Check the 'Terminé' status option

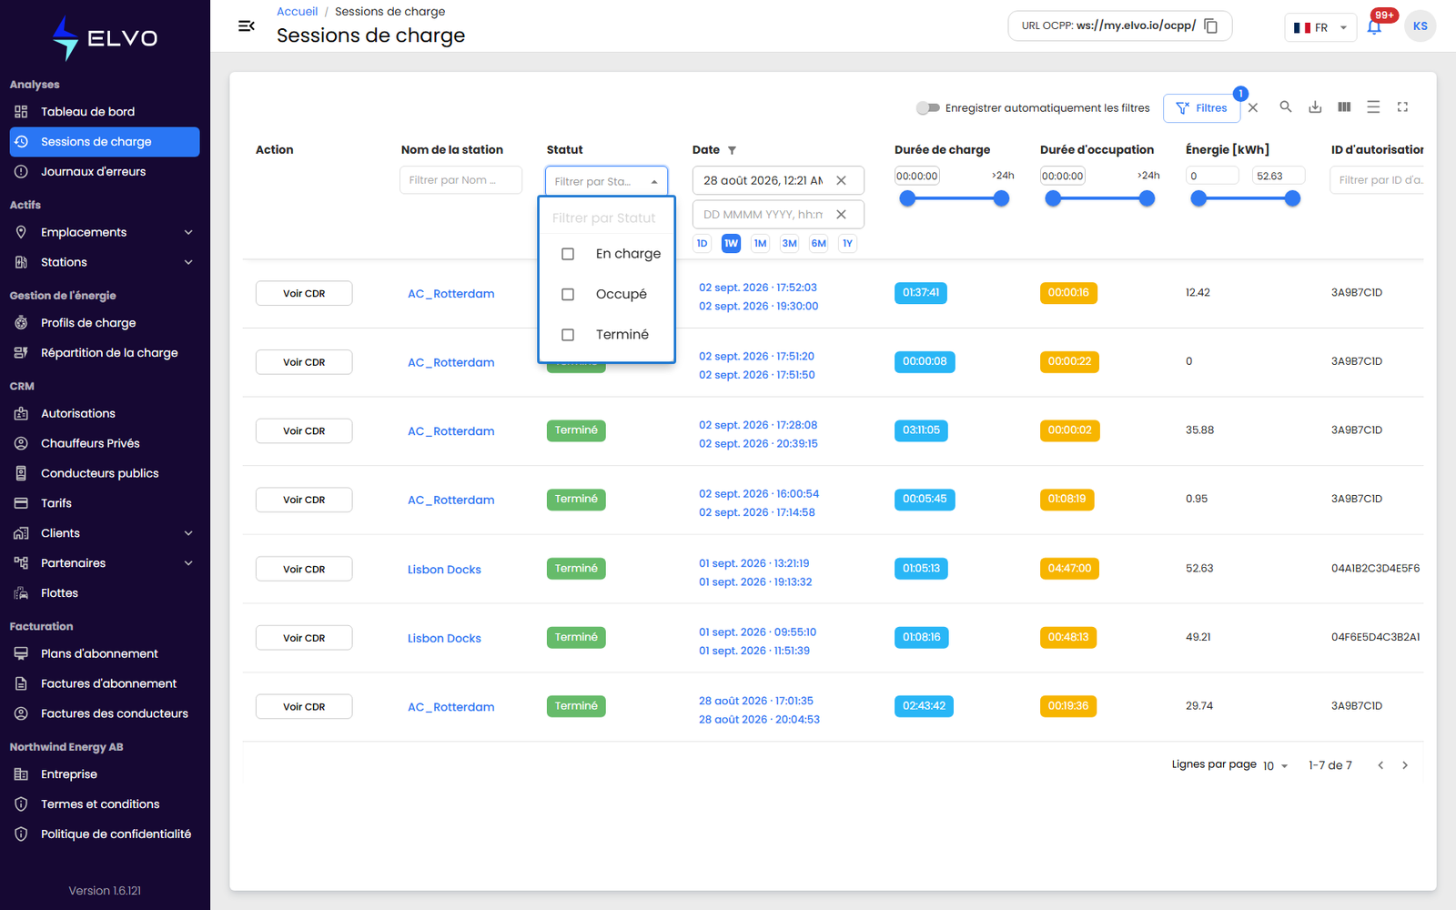[568, 335]
